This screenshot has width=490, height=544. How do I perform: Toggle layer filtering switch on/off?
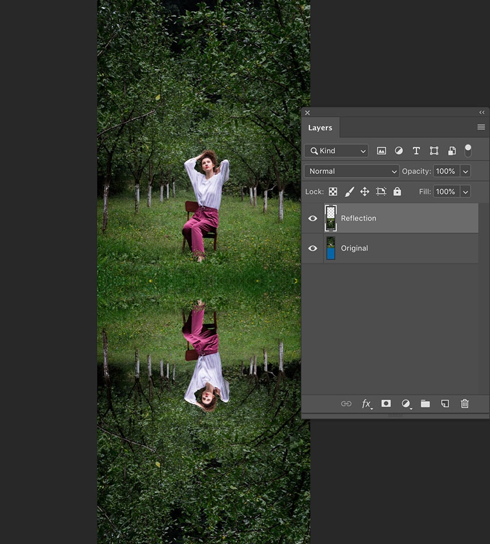468,150
